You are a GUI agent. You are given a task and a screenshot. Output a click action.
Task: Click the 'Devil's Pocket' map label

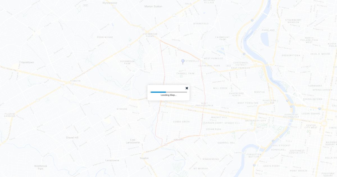[x=281, y=145]
